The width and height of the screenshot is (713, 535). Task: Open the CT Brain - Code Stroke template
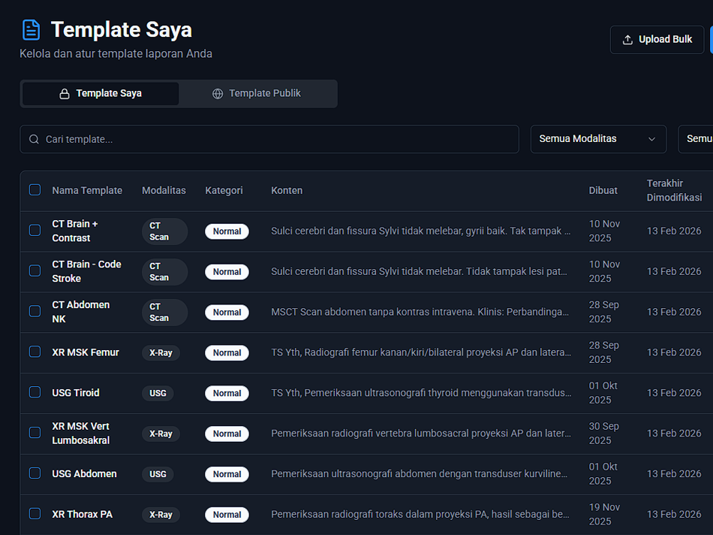86,271
